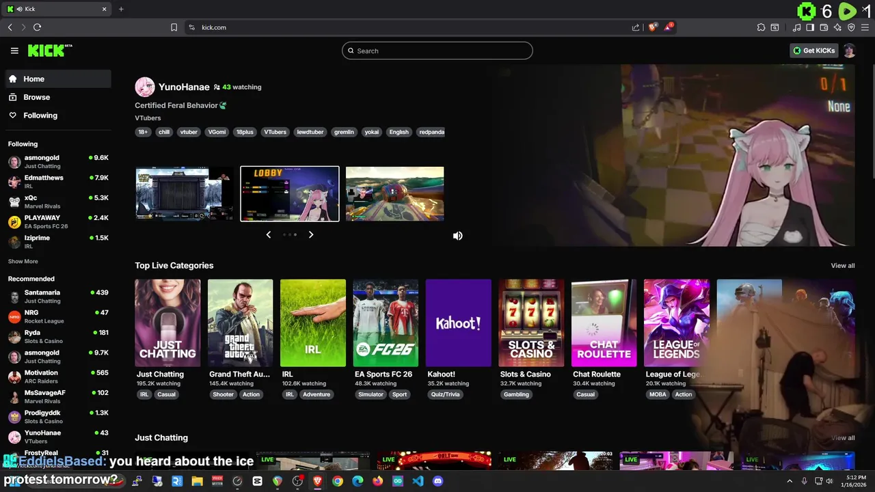
Task: Click the Quiz/Trivia tag under Kahoot!
Action: coord(446,394)
